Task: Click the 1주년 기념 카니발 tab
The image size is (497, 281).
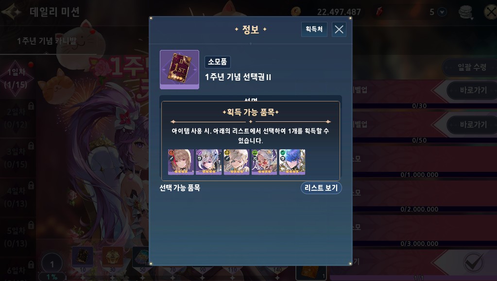Action: (x=47, y=41)
